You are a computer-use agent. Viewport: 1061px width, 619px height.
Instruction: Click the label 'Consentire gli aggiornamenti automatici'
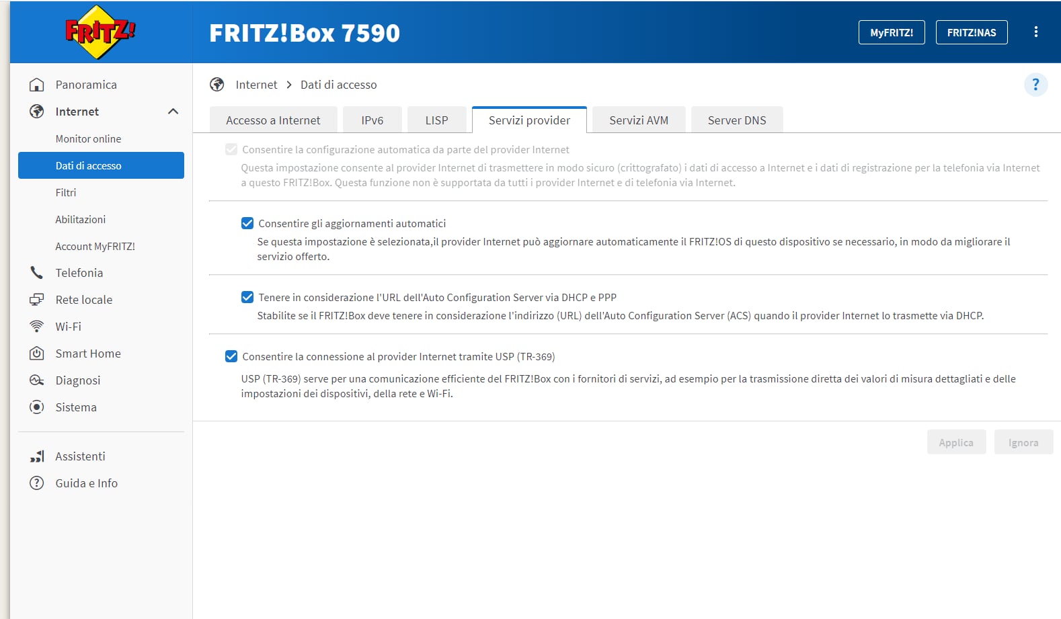[352, 223]
